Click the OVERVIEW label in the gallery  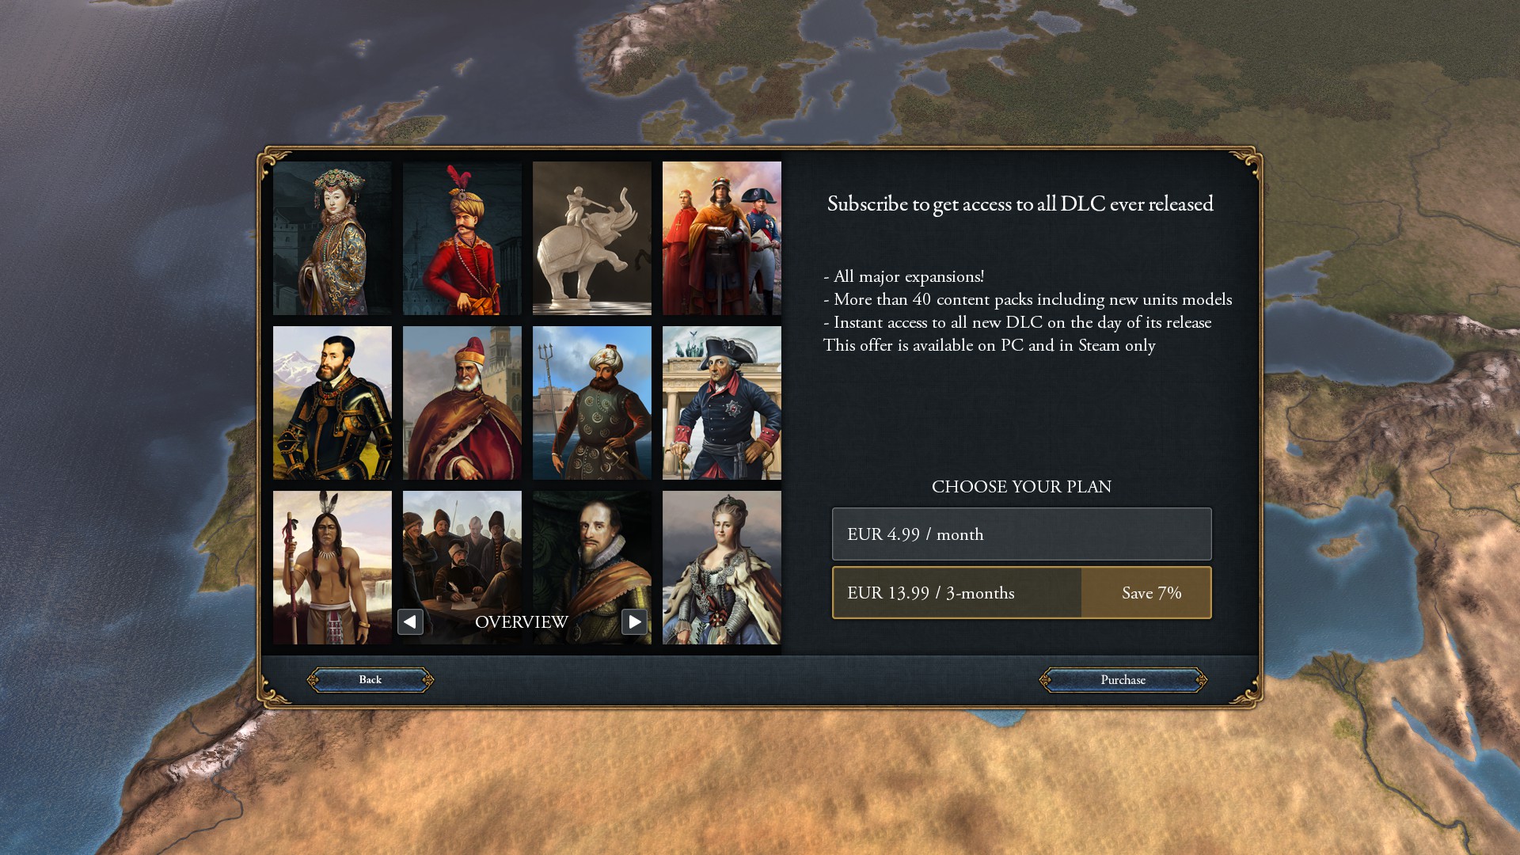pyautogui.click(x=522, y=622)
